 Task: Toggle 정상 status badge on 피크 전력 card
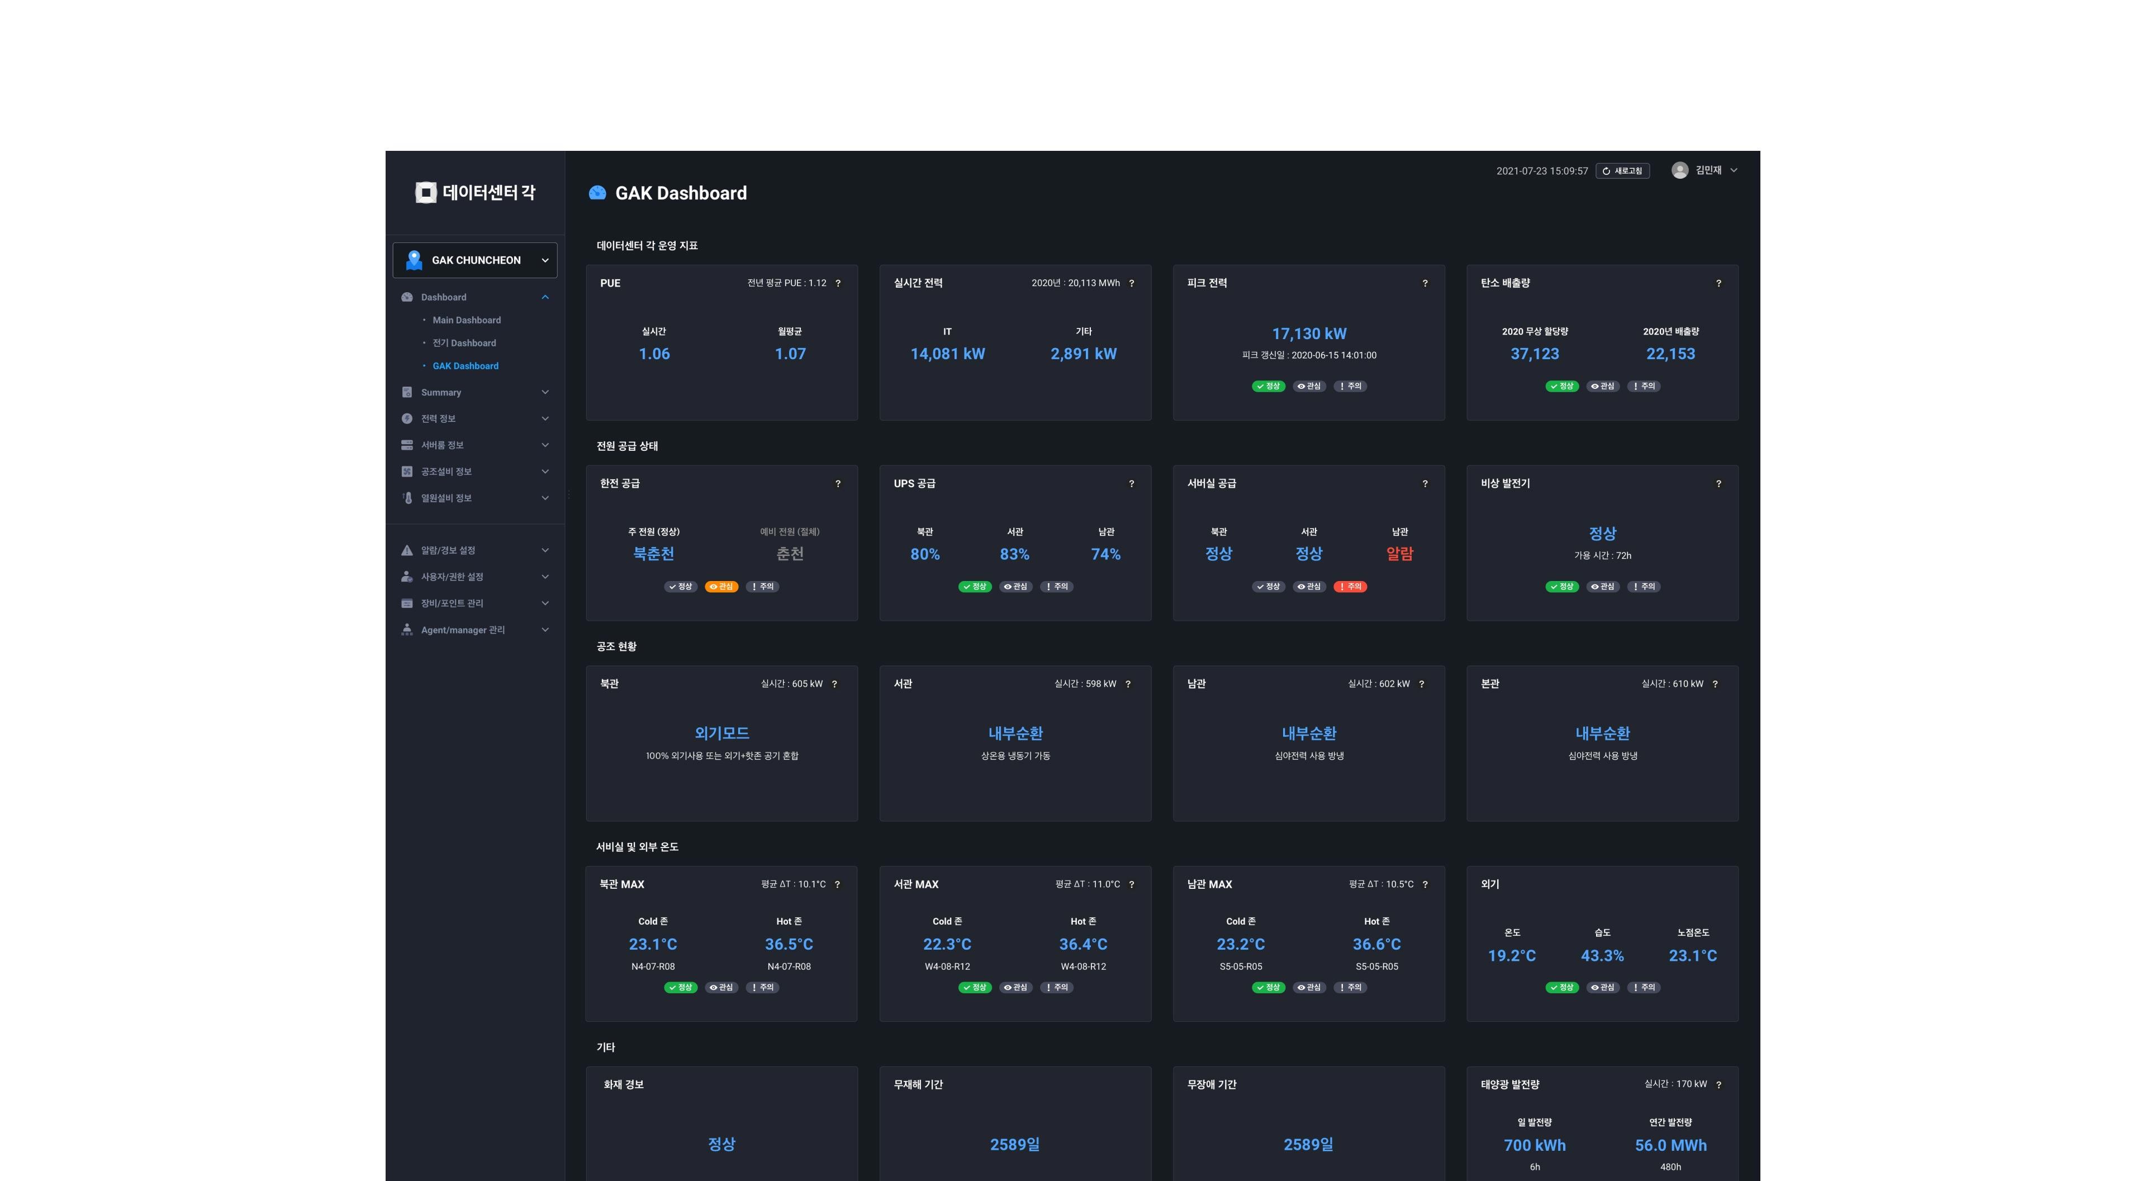click(x=1268, y=387)
